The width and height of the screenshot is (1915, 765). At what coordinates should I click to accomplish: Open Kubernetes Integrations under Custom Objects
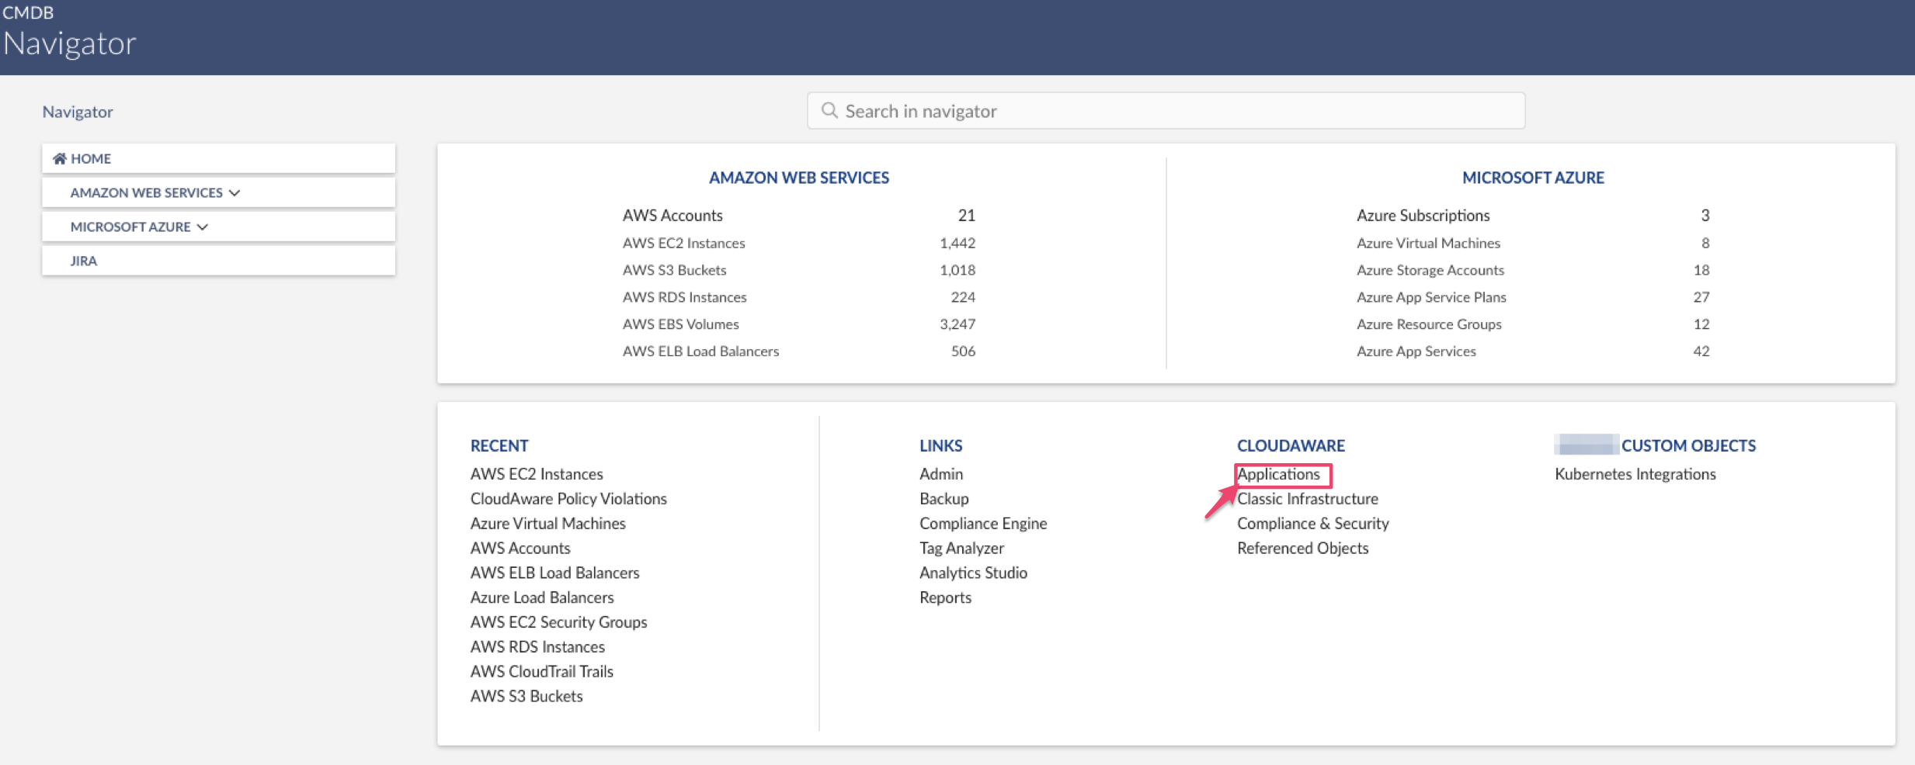[x=1635, y=474]
